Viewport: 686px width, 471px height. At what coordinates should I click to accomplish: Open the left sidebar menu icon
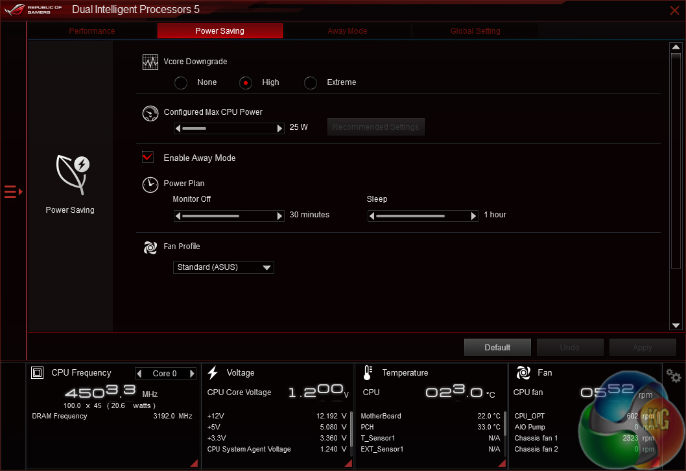tap(13, 191)
